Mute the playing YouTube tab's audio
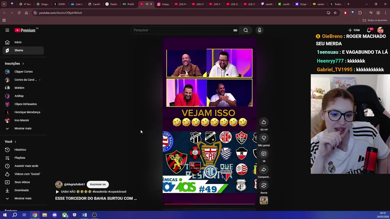This screenshot has height=219, width=390. click(147, 4)
